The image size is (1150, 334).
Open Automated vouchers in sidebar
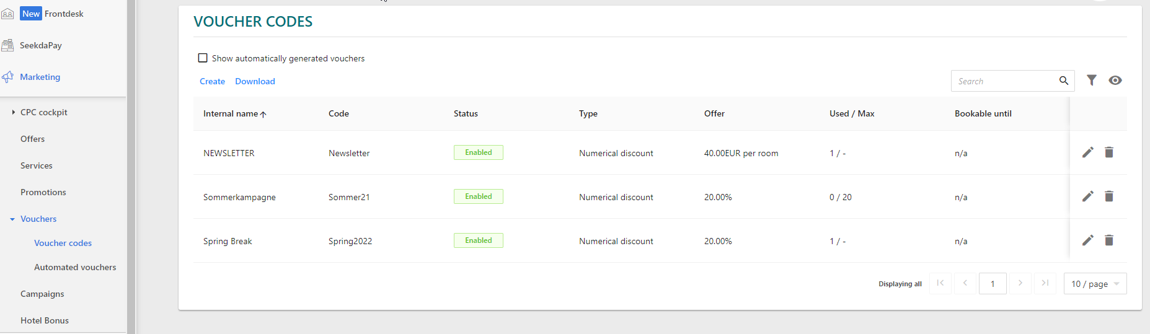(x=75, y=268)
